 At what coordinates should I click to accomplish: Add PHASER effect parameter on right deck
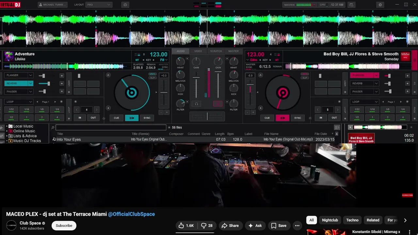tap(407, 92)
